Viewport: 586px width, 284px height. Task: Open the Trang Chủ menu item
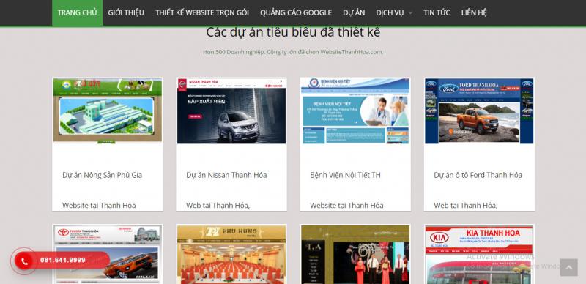click(77, 12)
